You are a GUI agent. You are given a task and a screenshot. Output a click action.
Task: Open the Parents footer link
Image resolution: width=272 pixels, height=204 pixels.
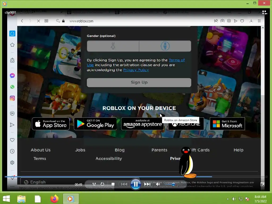(159, 150)
